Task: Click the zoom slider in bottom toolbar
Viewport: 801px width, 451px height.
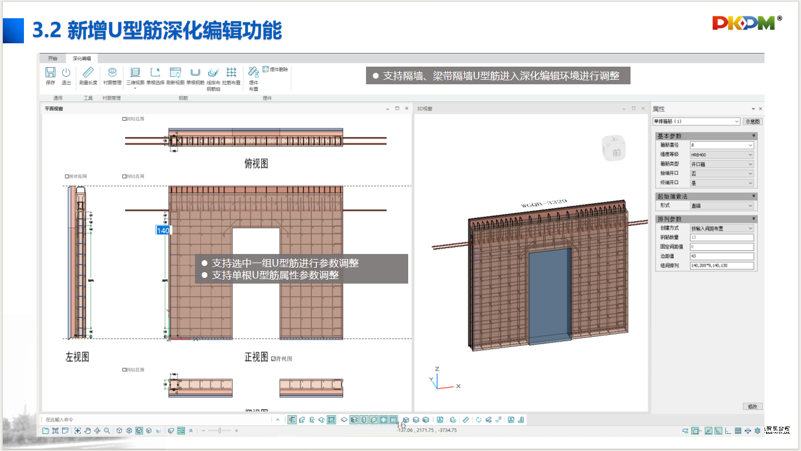Action: pos(219,430)
